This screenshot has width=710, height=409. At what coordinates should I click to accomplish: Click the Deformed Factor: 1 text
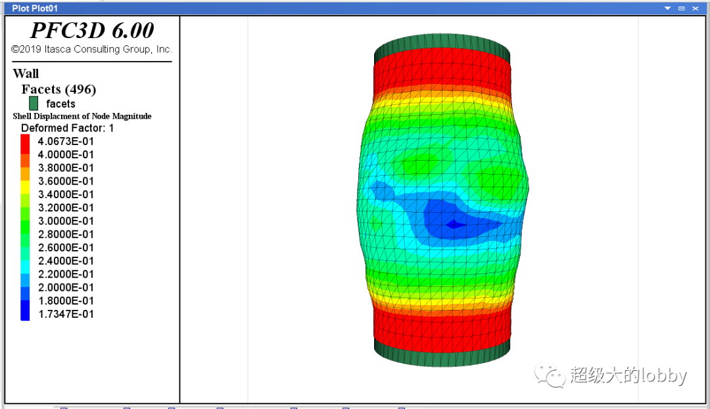[x=68, y=128]
